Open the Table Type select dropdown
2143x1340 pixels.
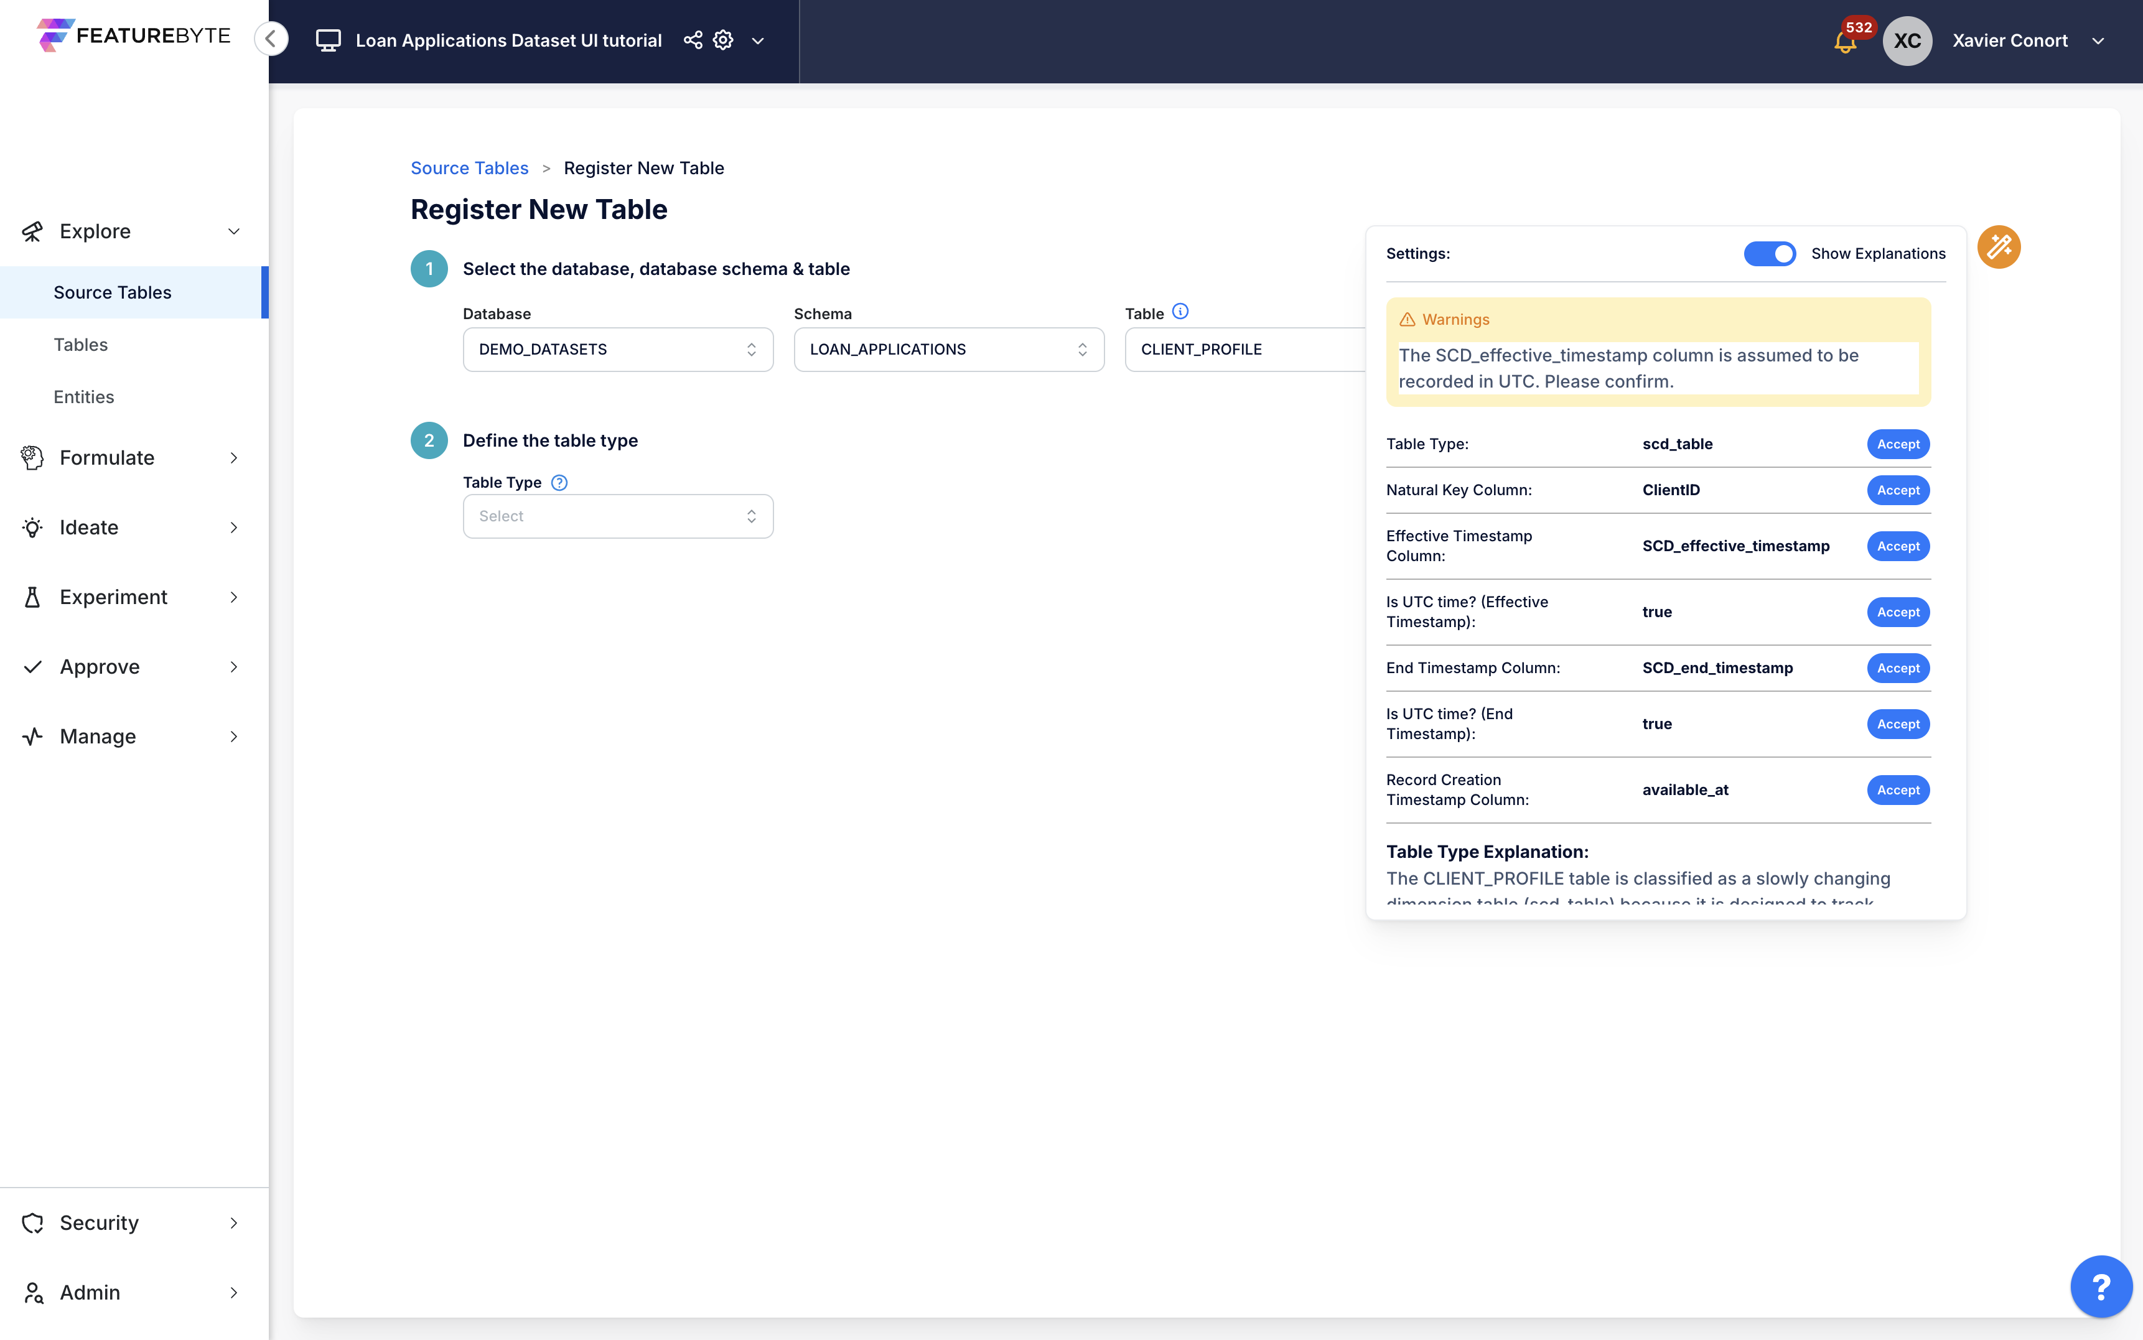[618, 516]
